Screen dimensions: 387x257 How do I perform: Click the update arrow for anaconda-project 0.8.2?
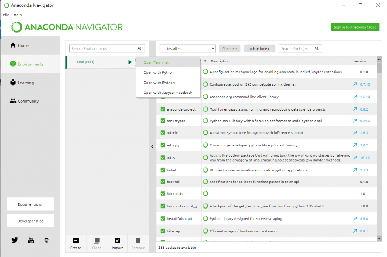[355, 109]
